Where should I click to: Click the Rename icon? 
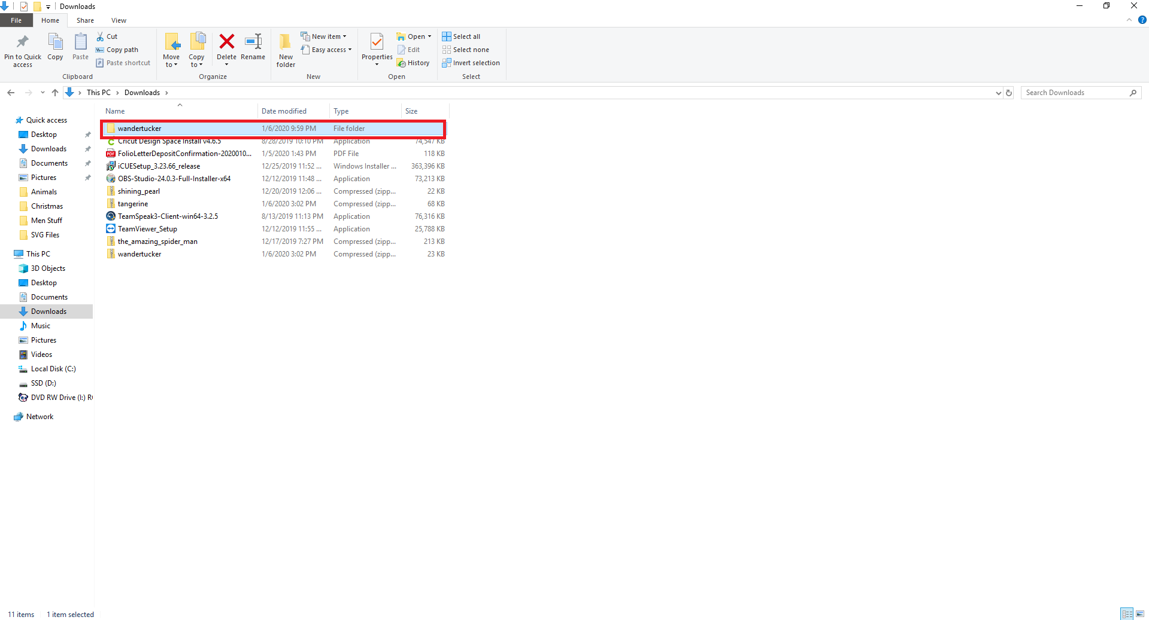click(253, 41)
